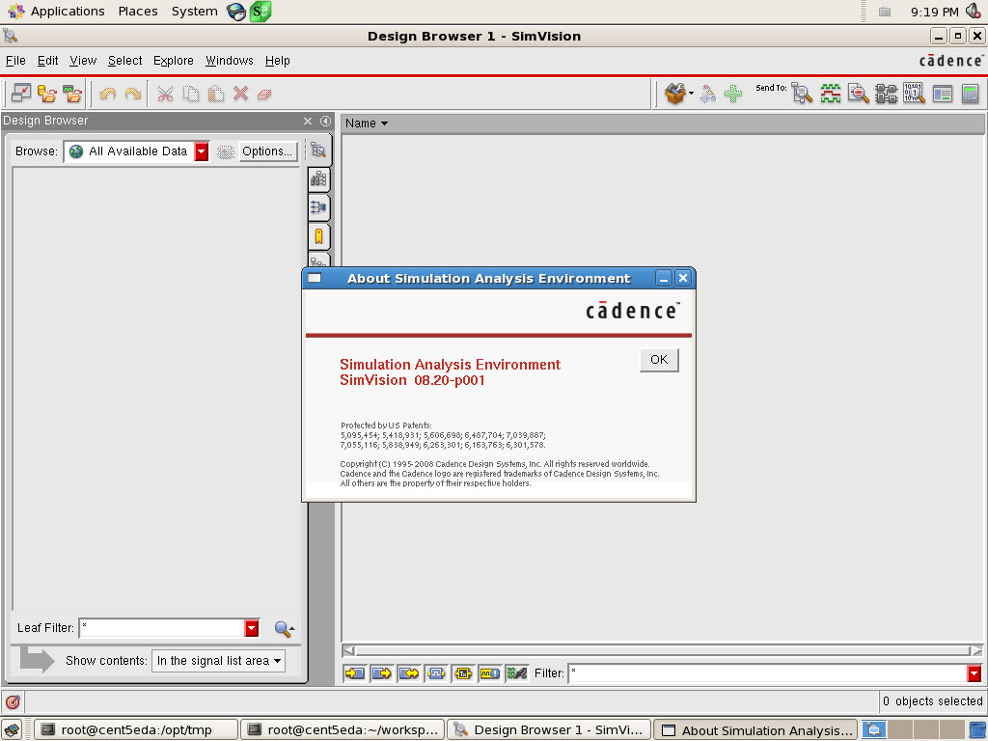Open the Edit menu
988x741 pixels.
pyautogui.click(x=48, y=61)
